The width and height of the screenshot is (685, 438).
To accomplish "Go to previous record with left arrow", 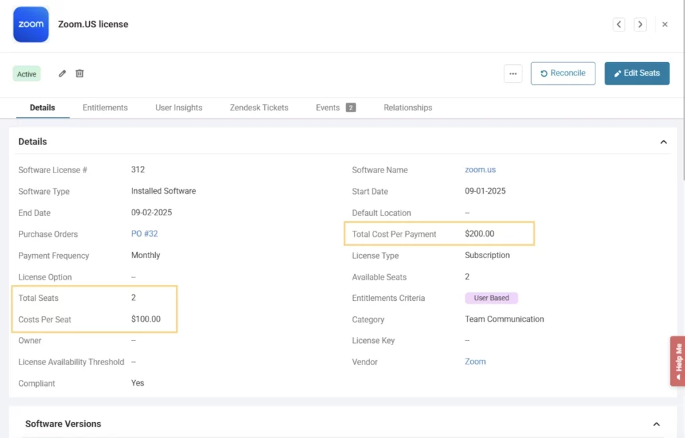I will tap(619, 25).
